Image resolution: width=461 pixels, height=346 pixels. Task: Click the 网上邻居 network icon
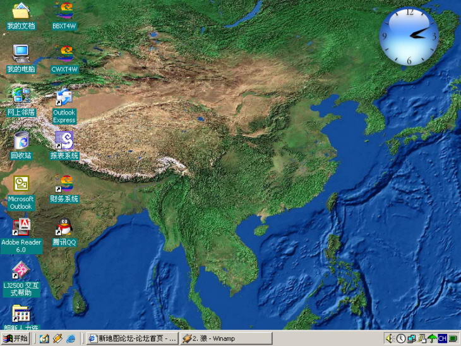(x=21, y=97)
